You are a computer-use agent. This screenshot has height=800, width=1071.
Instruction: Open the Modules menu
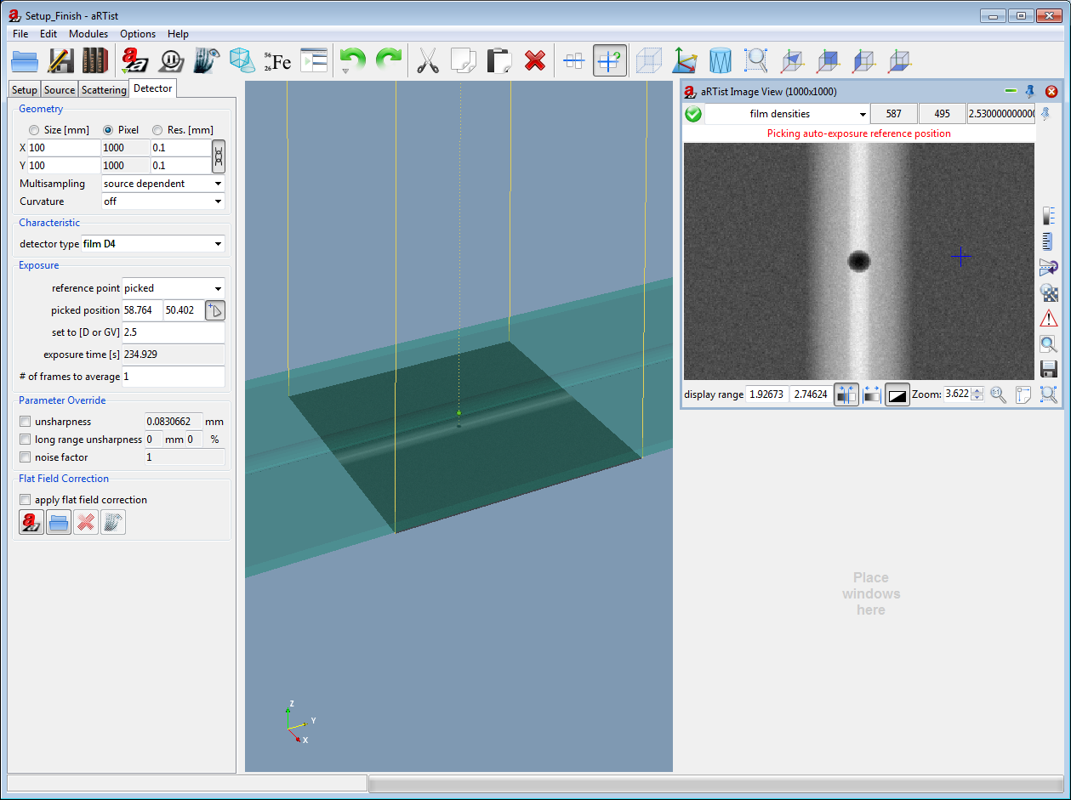click(88, 34)
